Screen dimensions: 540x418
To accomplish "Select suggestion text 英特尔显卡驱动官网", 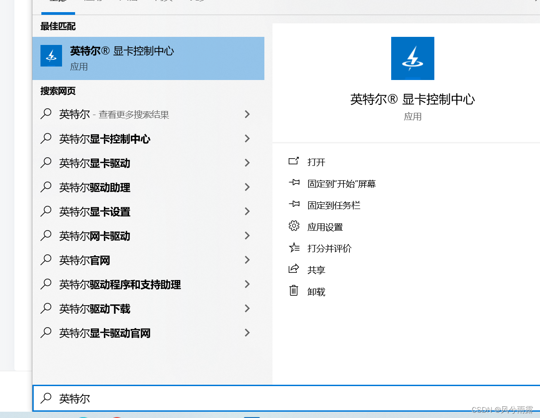I will click(x=105, y=333).
